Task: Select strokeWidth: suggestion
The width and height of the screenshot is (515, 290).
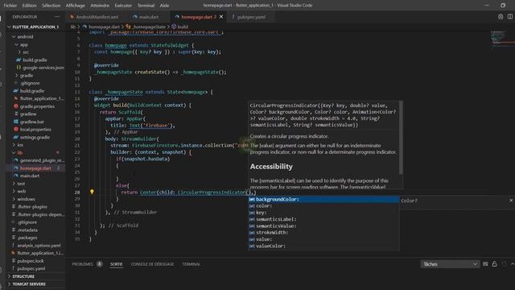Action: click(x=323, y=233)
